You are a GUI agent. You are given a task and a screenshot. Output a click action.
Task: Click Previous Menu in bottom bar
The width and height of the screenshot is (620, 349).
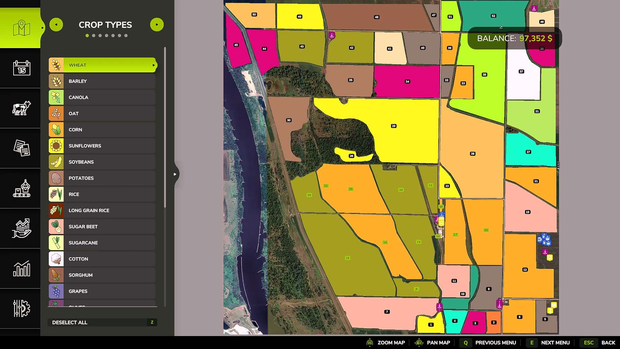pos(495,343)
